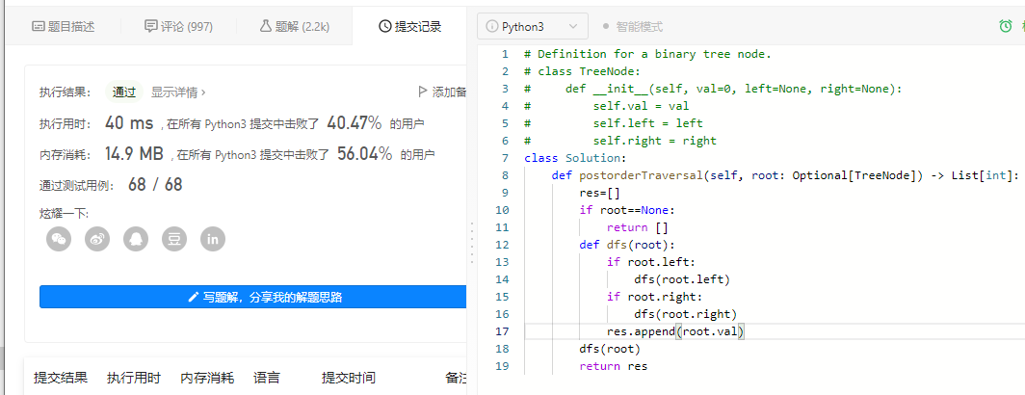Open the 题解 (2.2k) solutions tab
This screenshot has width=1025, height=395.
(294, 27)
